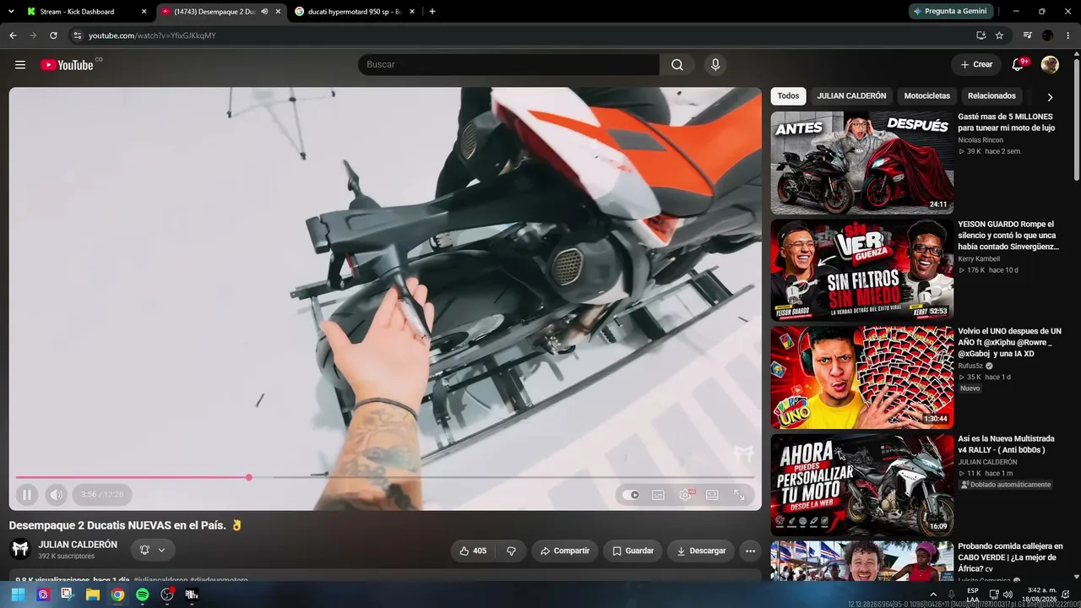This screenshot has height=608, width=1081.
Task: Go to the YouTube home logo
Action: [x=68, y=65]
